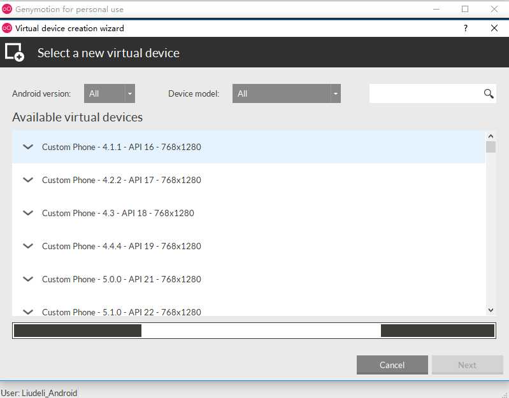Click the User: Liudeli_Android status text
Viewport: 509px width, 398px height.
[39, 393]
